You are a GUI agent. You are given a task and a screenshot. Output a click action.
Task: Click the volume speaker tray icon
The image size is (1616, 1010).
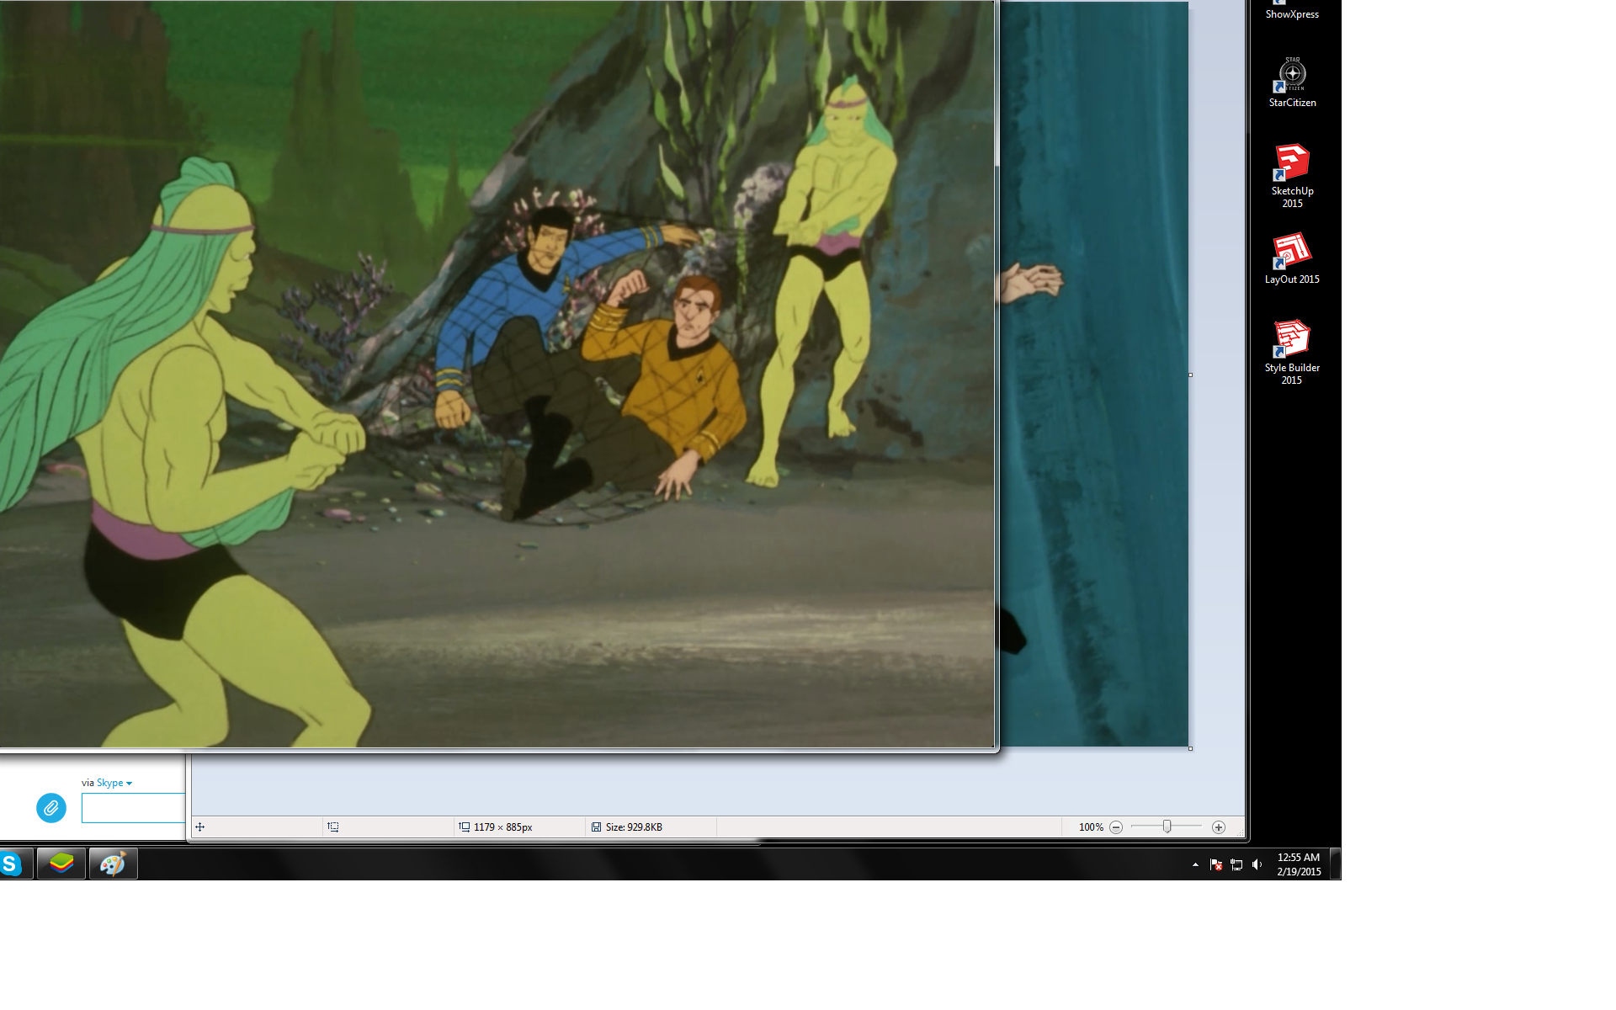[x=1257, y=864]
